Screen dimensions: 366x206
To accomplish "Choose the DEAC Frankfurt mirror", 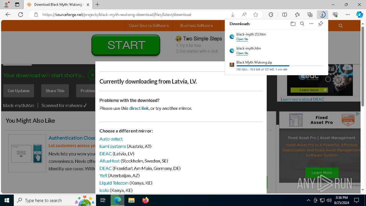I will tap(106, 168).
